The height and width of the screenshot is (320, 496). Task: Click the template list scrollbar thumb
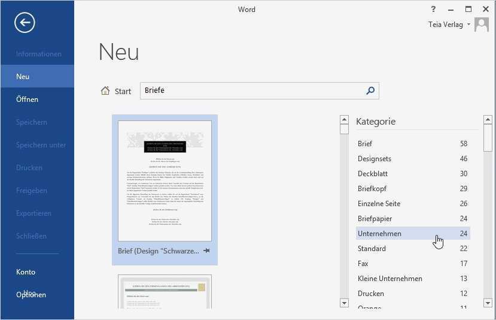(x=344, y=129)
